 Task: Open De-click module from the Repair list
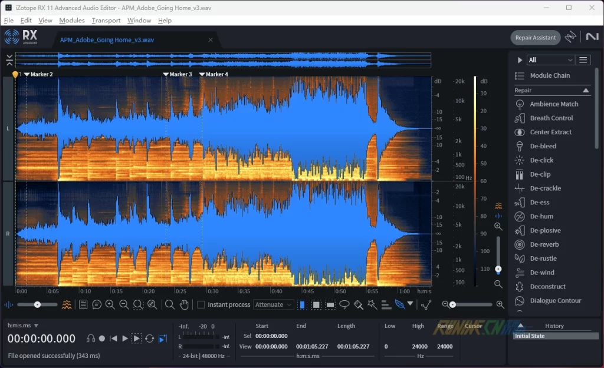[541, 160]
